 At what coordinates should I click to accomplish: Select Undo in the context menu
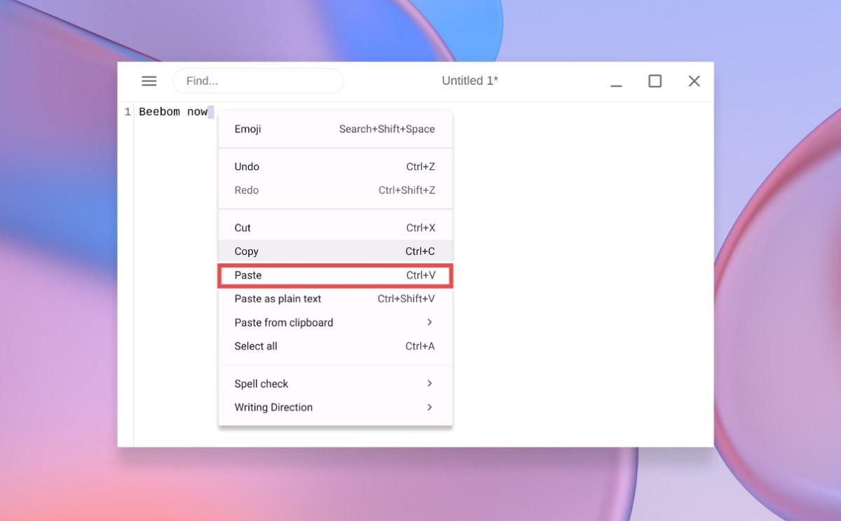click(247, 167)
